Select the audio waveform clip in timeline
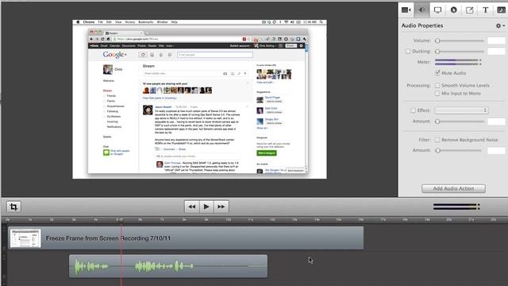The image size is (508, 286). tap(168, 266)
